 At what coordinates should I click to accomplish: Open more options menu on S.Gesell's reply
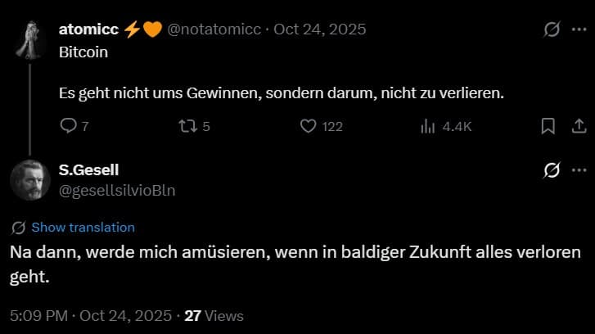click(579, 170)
